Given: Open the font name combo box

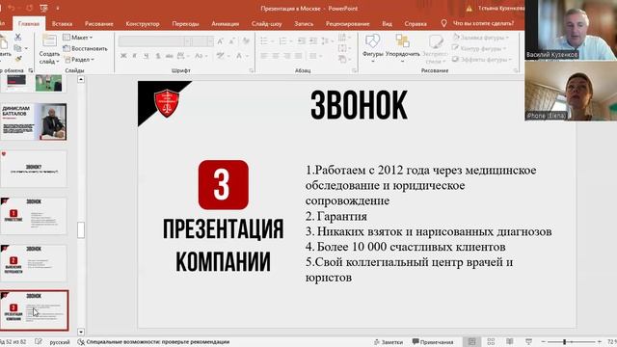Looking at the screenshot, I should [155, 40].
